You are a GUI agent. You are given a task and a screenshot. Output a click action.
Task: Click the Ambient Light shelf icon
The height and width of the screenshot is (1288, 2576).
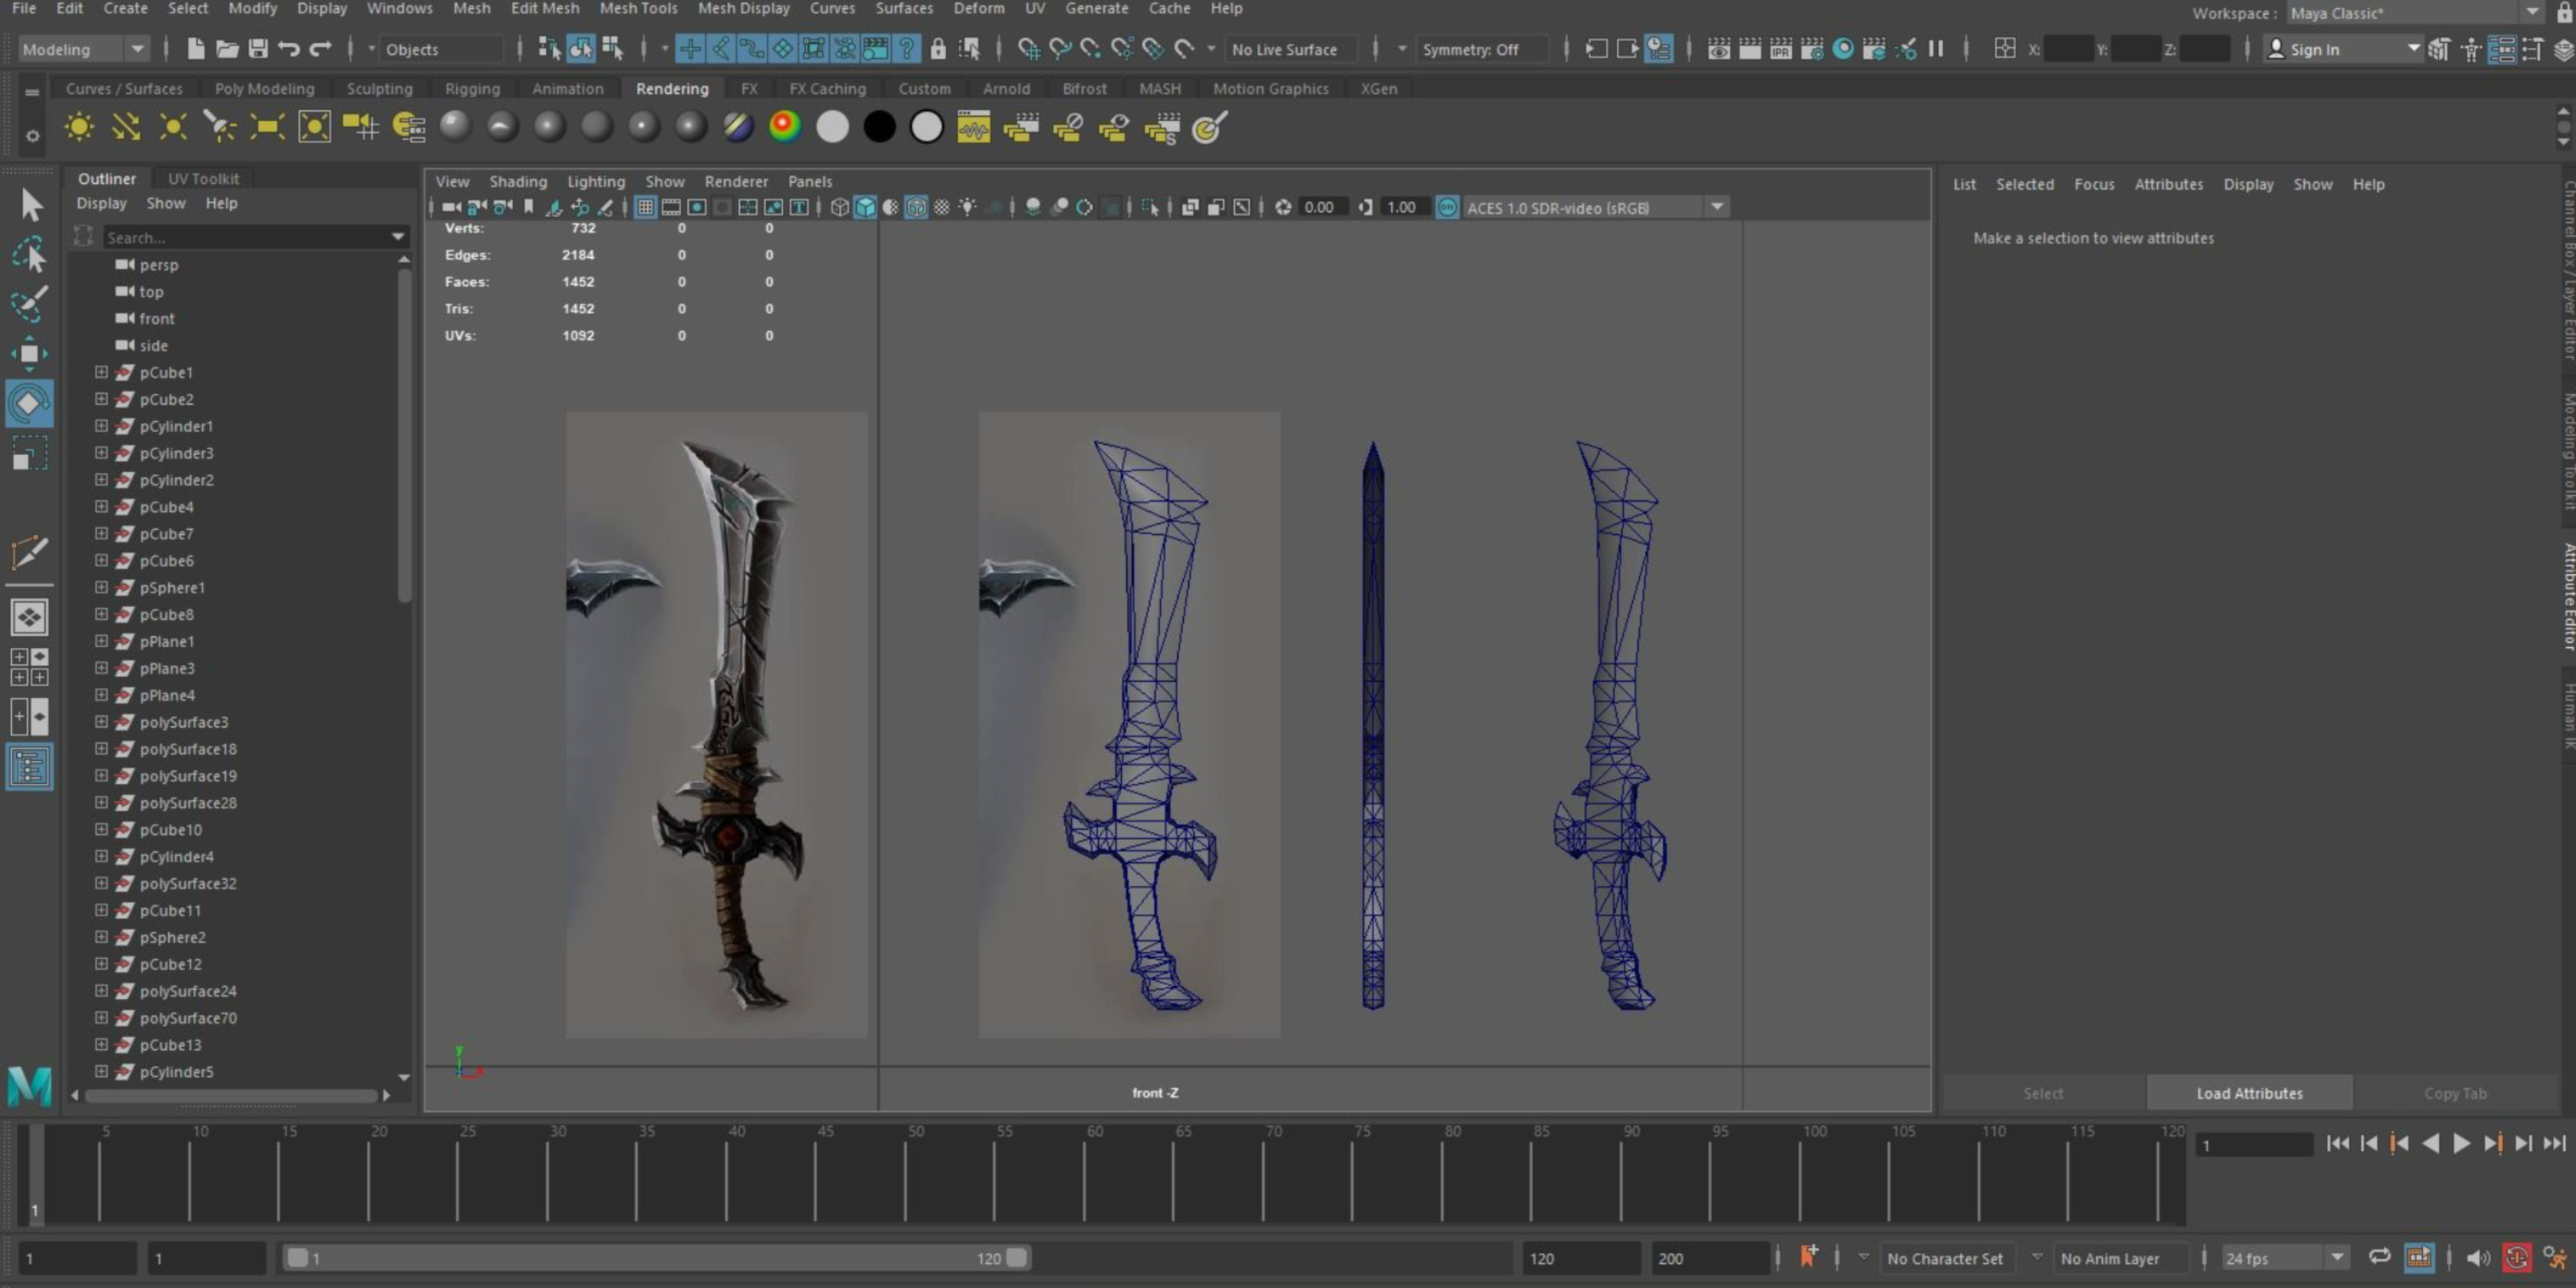point(78,127)
